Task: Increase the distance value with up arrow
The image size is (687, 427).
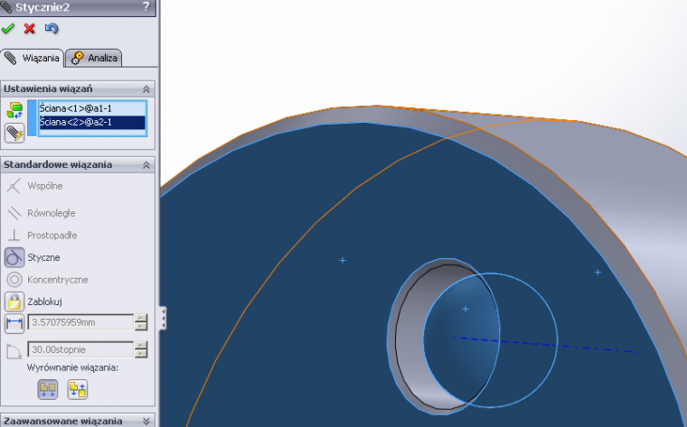Action: click(141, 319)
